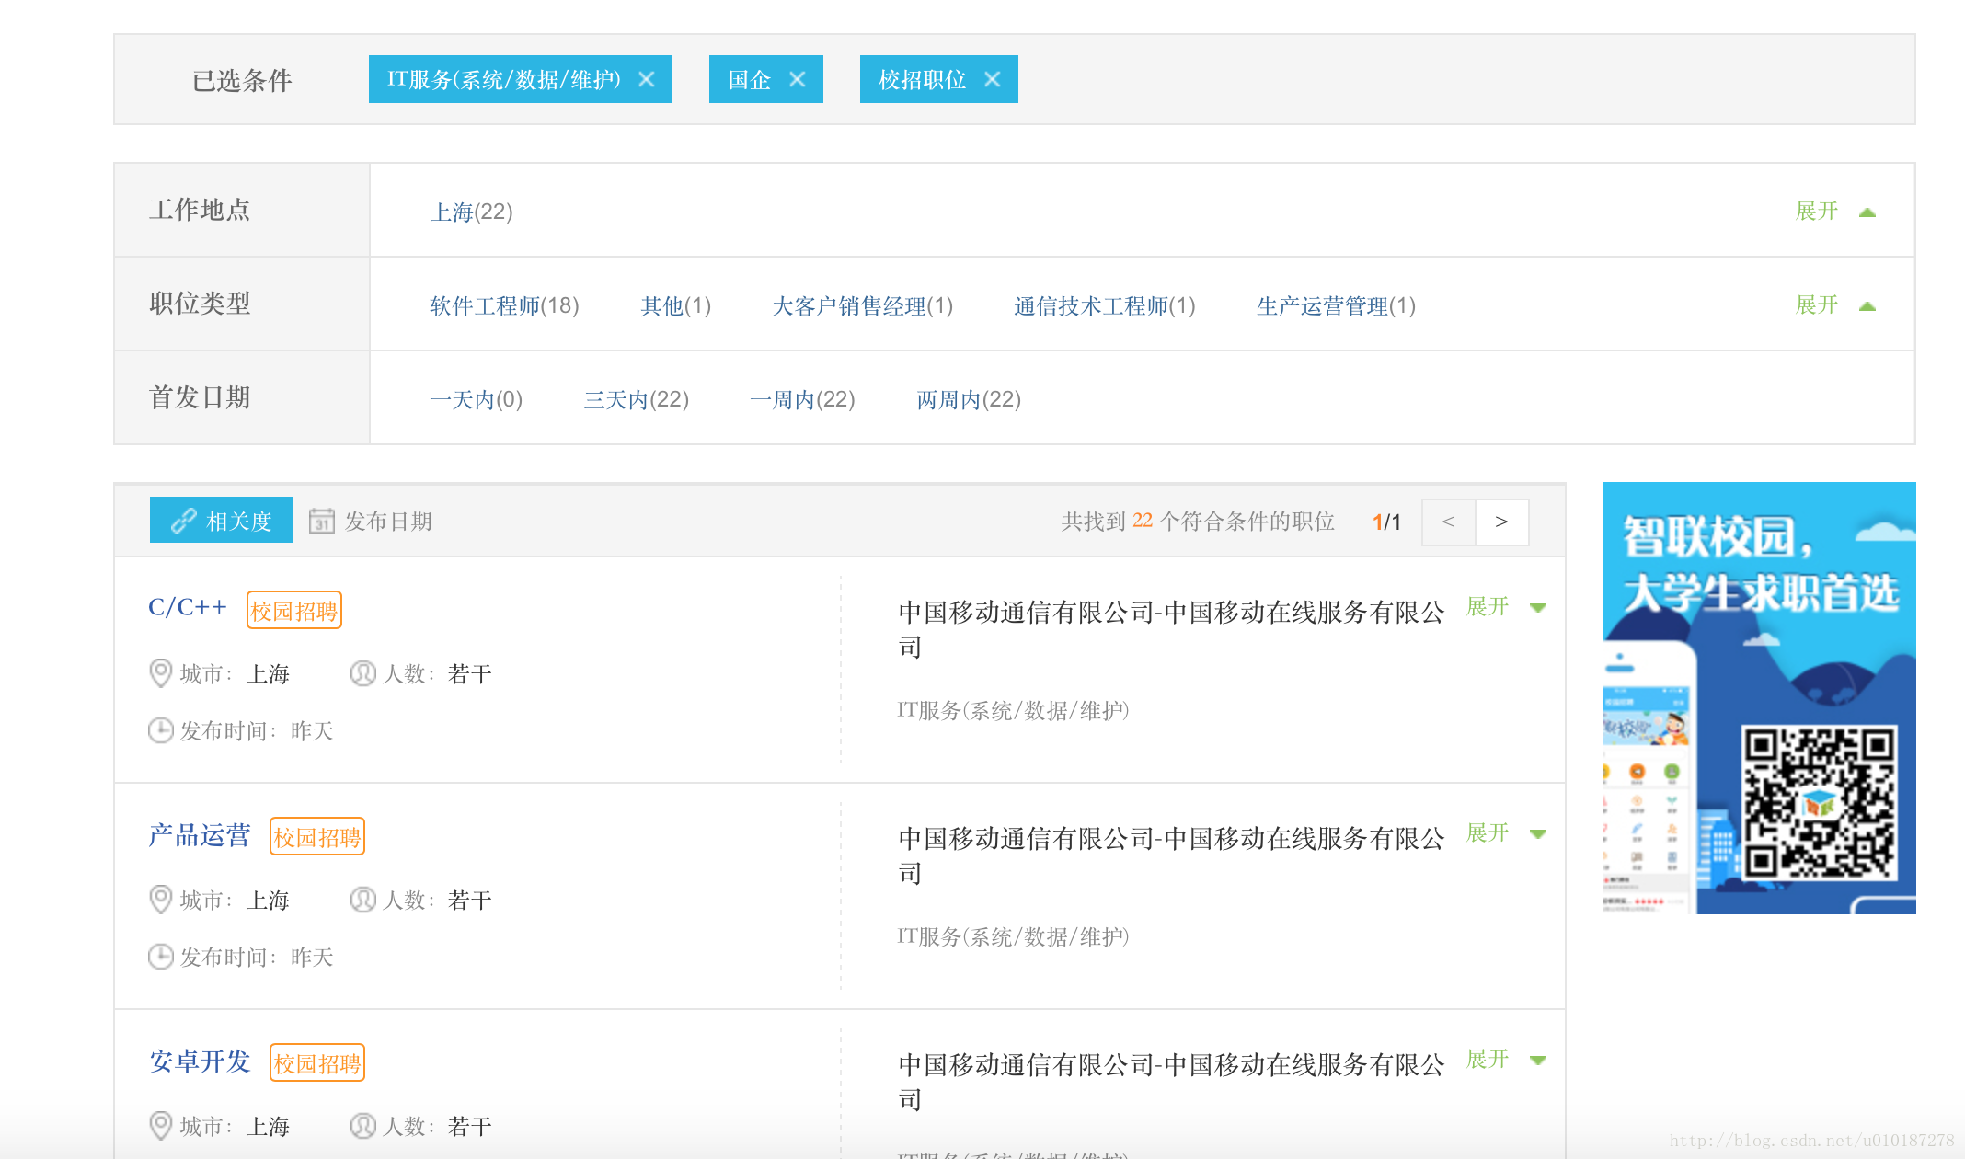Open the 产品运营 job posting
1965x1159 pixels.
pos(200,835)
